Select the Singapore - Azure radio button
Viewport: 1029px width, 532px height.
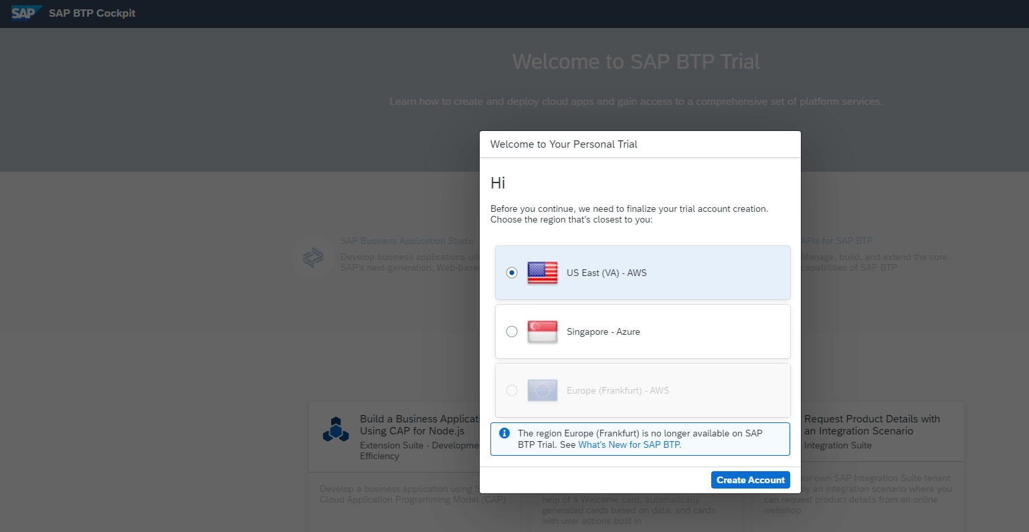tap(512, 331)
